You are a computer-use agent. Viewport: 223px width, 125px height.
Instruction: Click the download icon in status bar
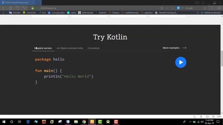pyautogui.click(x=201, y=117)
